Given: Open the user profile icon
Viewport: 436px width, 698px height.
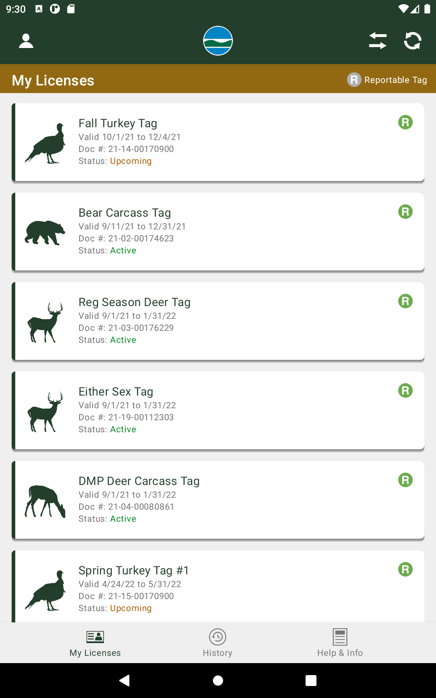Looking at the screenshot, I should 26,41.
